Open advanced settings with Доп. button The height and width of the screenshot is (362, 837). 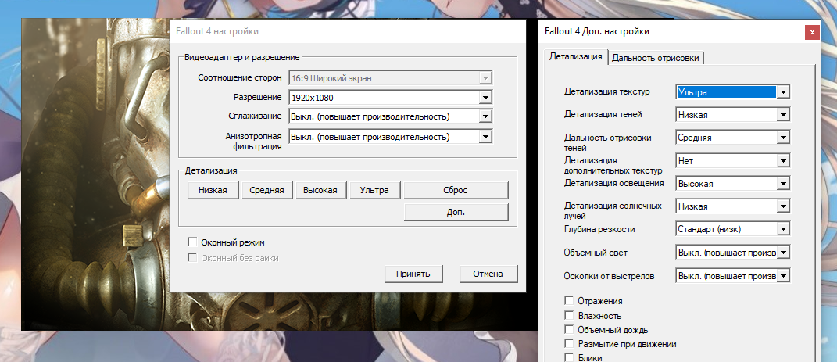tap(456, 213)
